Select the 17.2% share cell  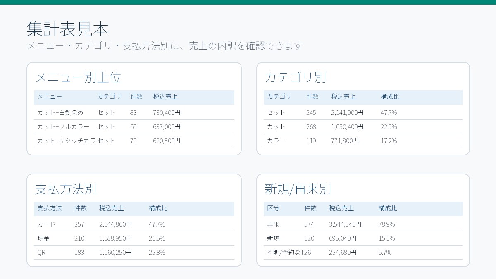(x=389, y=141)
